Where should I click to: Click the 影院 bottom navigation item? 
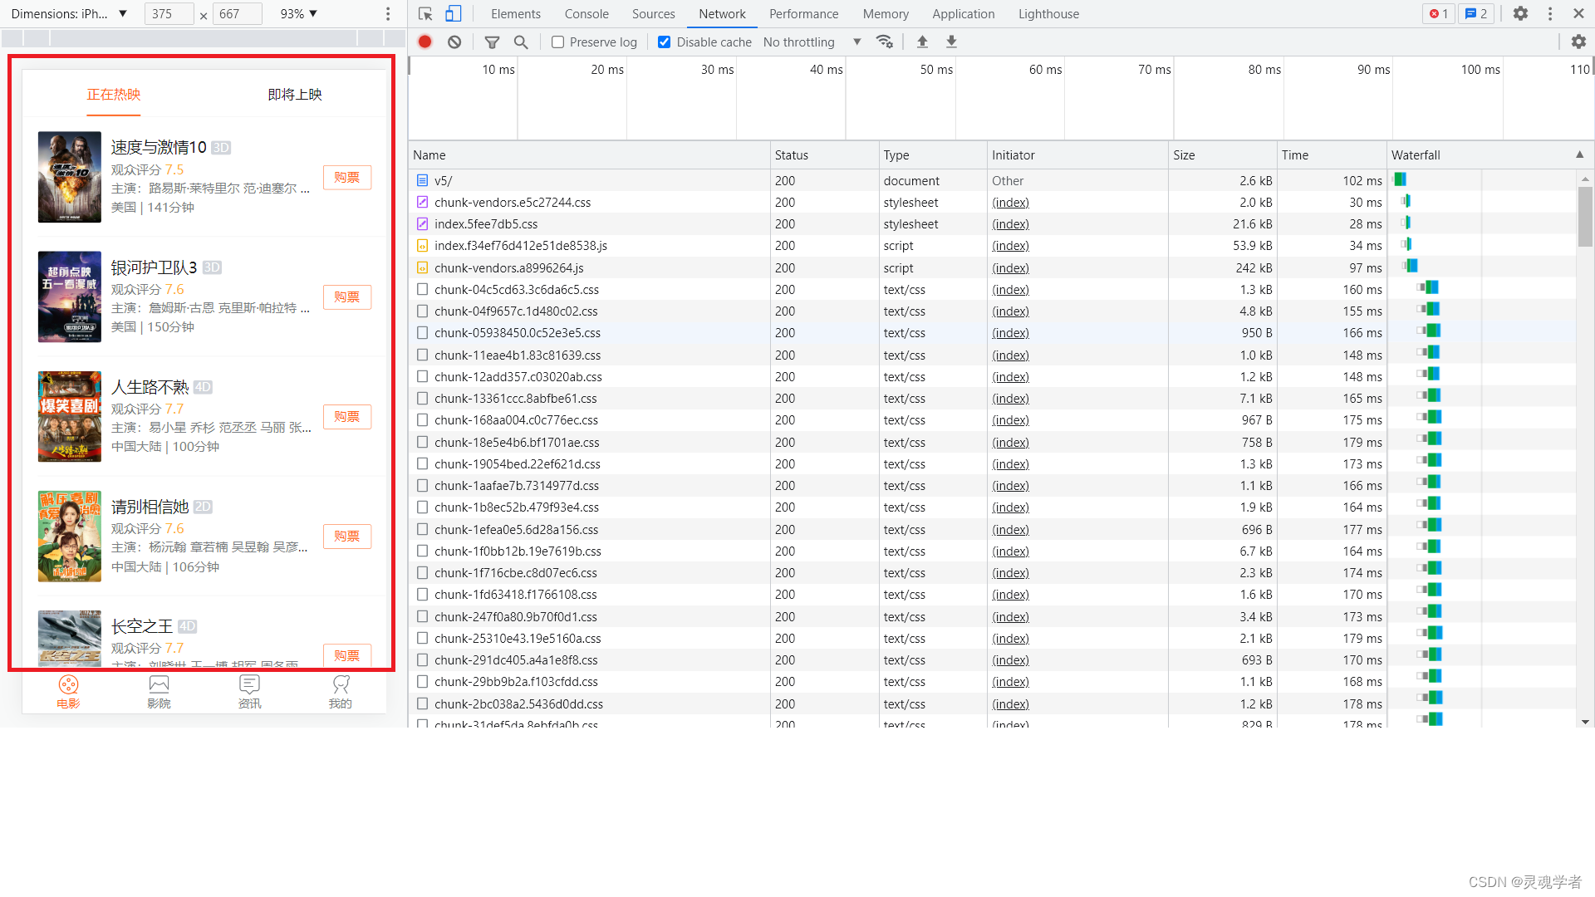[x=159, y=691]
